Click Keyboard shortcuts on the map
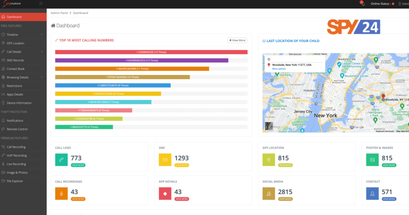The width and height of the screenshot is (409, 215). click(385, 131)
